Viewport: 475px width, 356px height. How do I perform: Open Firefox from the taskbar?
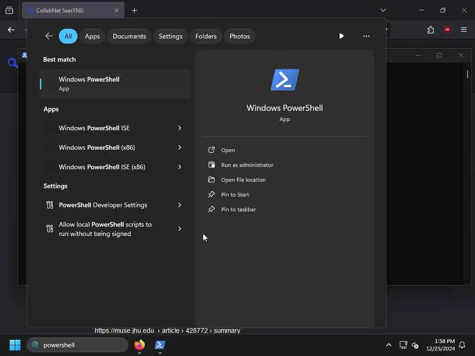140,345
